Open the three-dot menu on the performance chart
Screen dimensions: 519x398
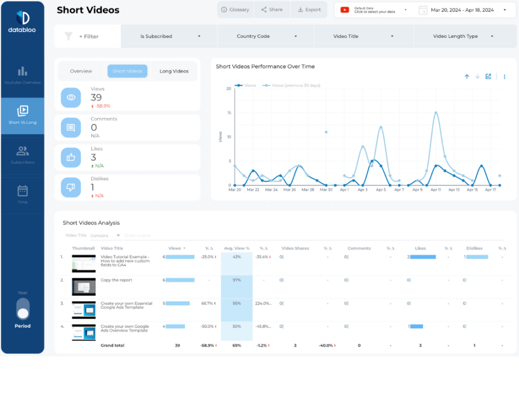point(504,76)
